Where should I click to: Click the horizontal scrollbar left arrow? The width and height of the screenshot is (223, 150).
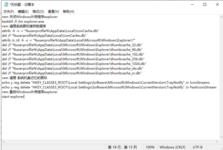click(x=4, y=141)
